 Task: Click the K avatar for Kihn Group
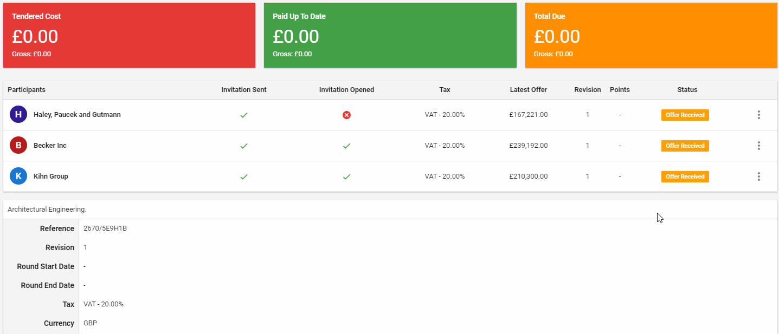coord(18,176)
